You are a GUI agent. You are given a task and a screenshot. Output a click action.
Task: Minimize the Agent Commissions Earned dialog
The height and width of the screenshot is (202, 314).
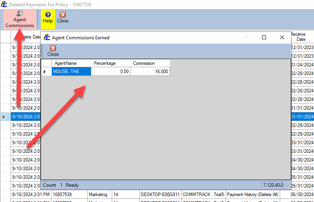click(x=246, y=37)
